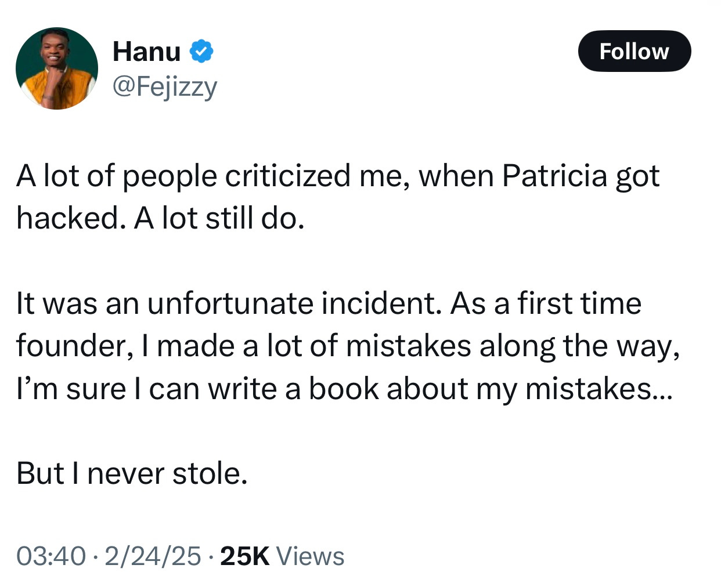This screenshot has height=572, width=721.
Task: Visit the @Fejizzy handle link
Action: coord(164,87)
